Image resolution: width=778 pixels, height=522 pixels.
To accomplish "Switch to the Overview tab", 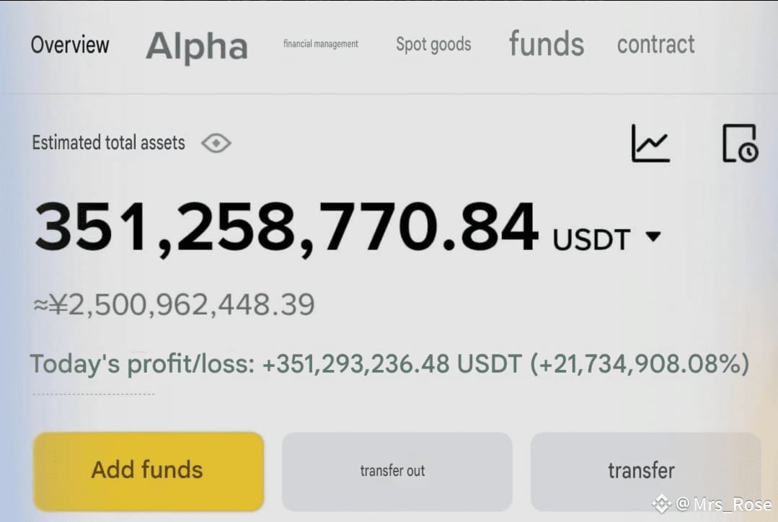I will [70, 45].
